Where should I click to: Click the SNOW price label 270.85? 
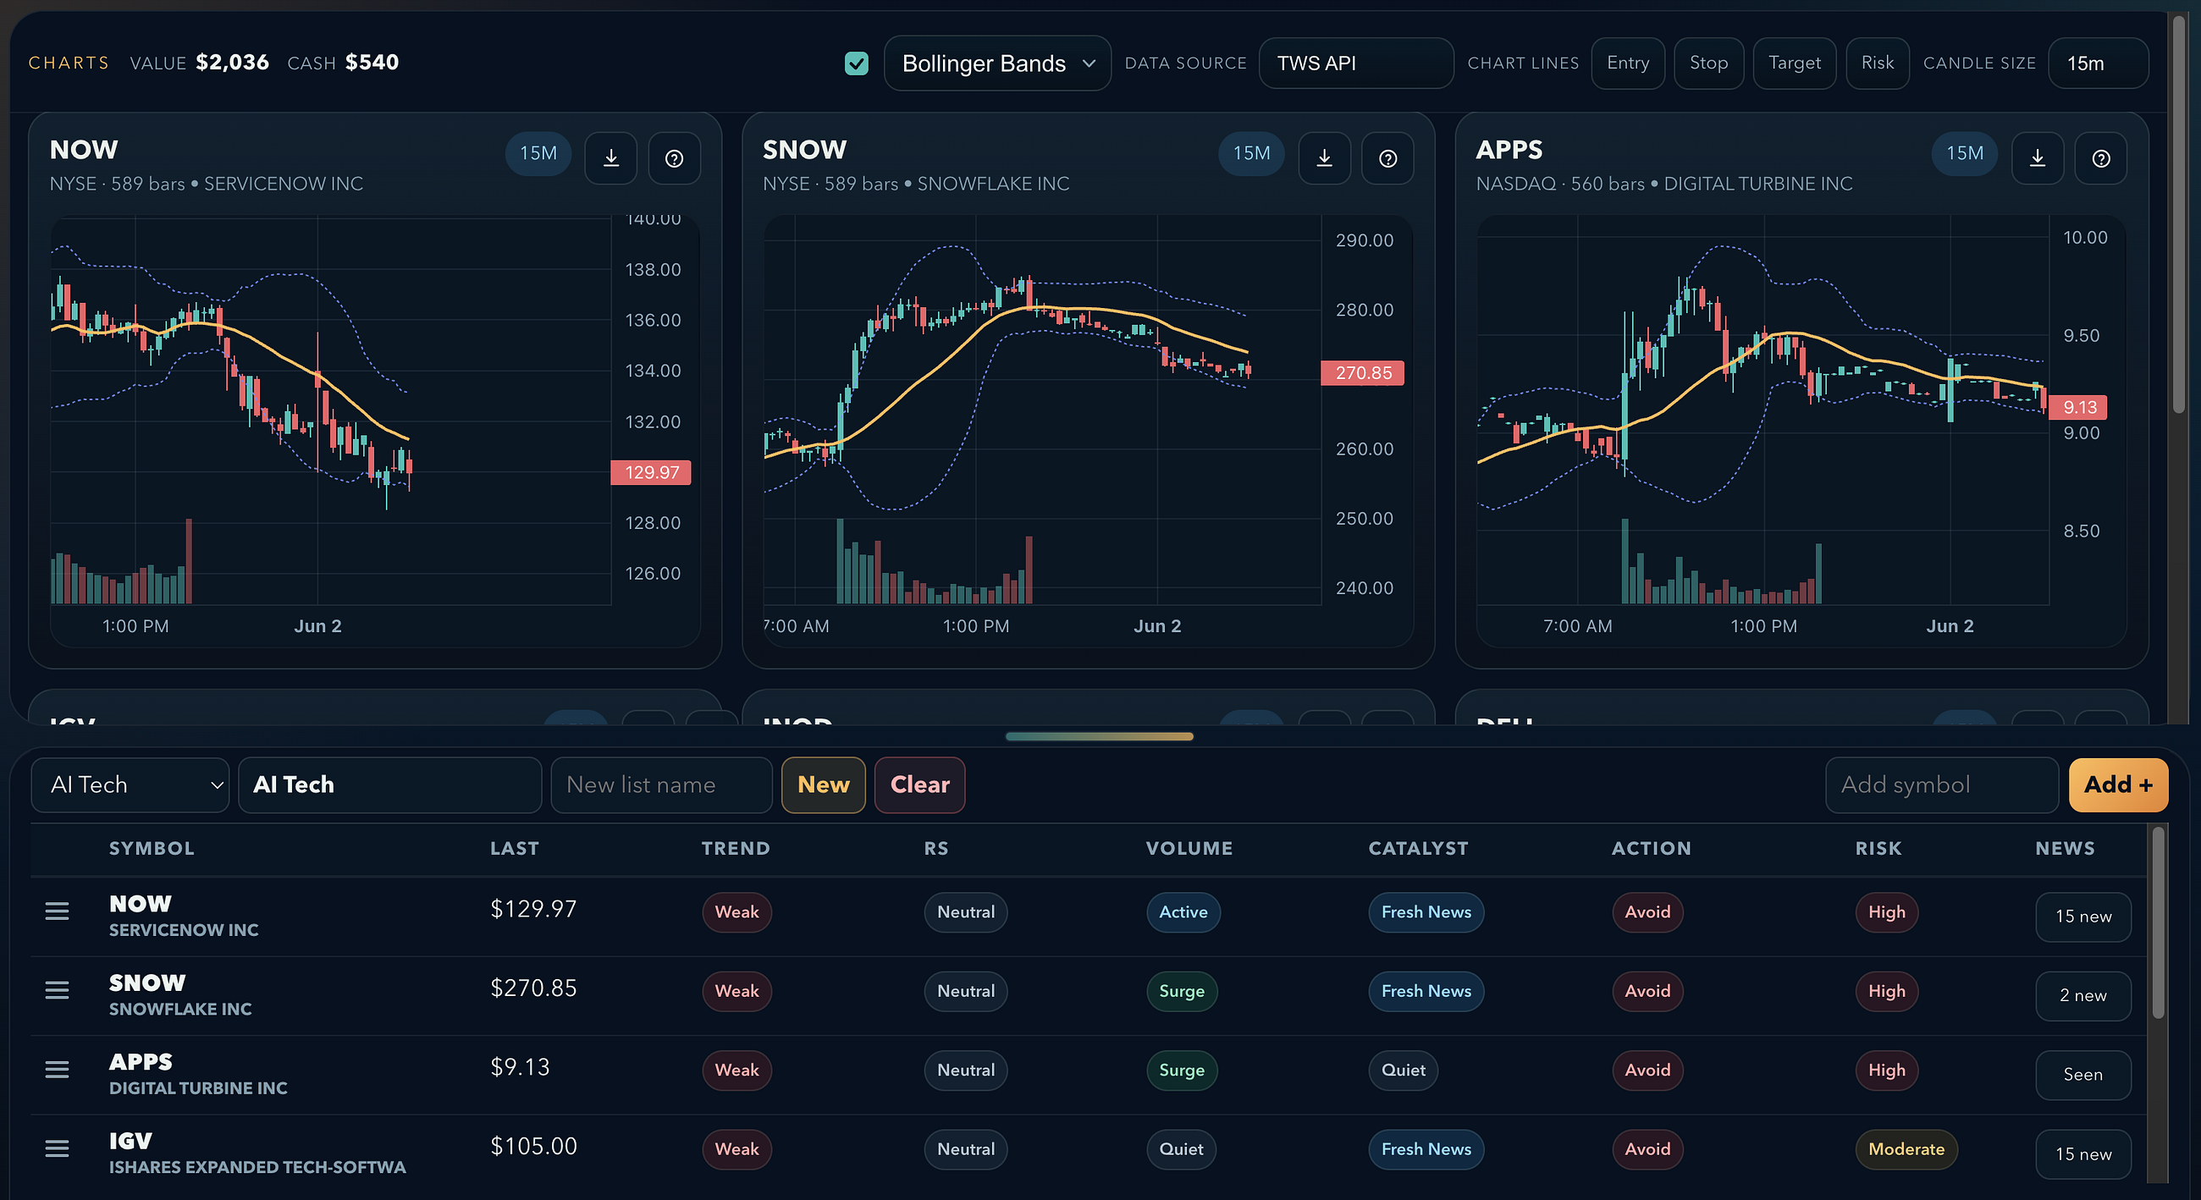pyautogui.click(x=1363, y=373)
